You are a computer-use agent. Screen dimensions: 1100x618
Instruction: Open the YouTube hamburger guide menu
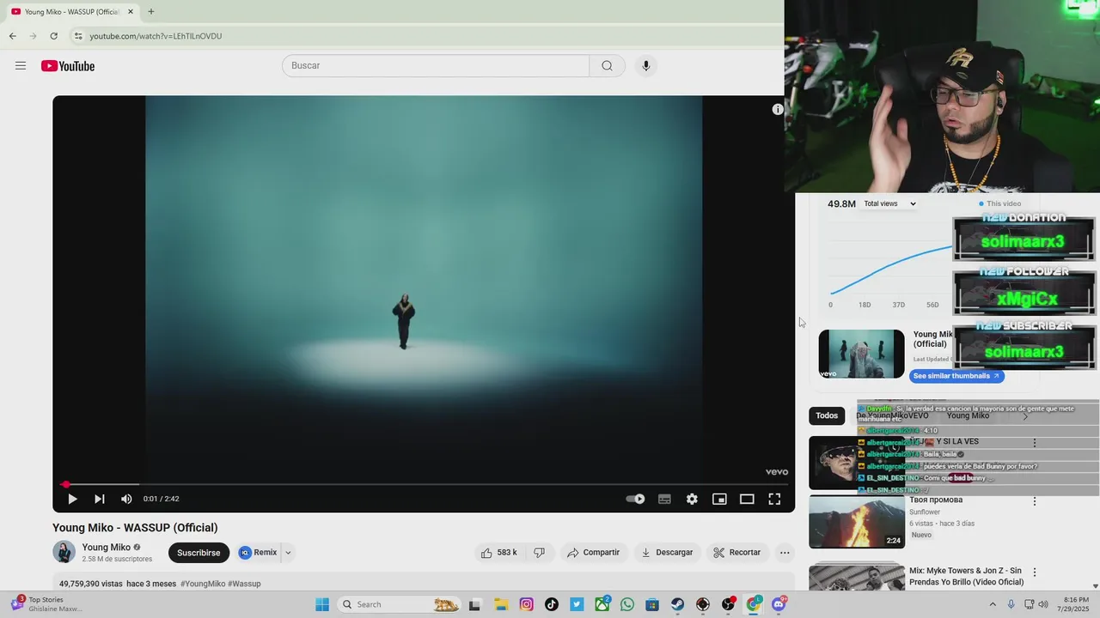[21, 66]
